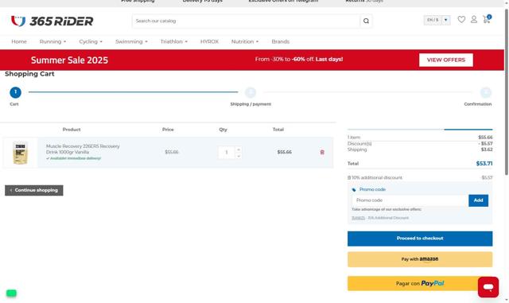Click the Add promo code button
The height and width of the screenshot is (303, 509).
click(x=478, y=200)
